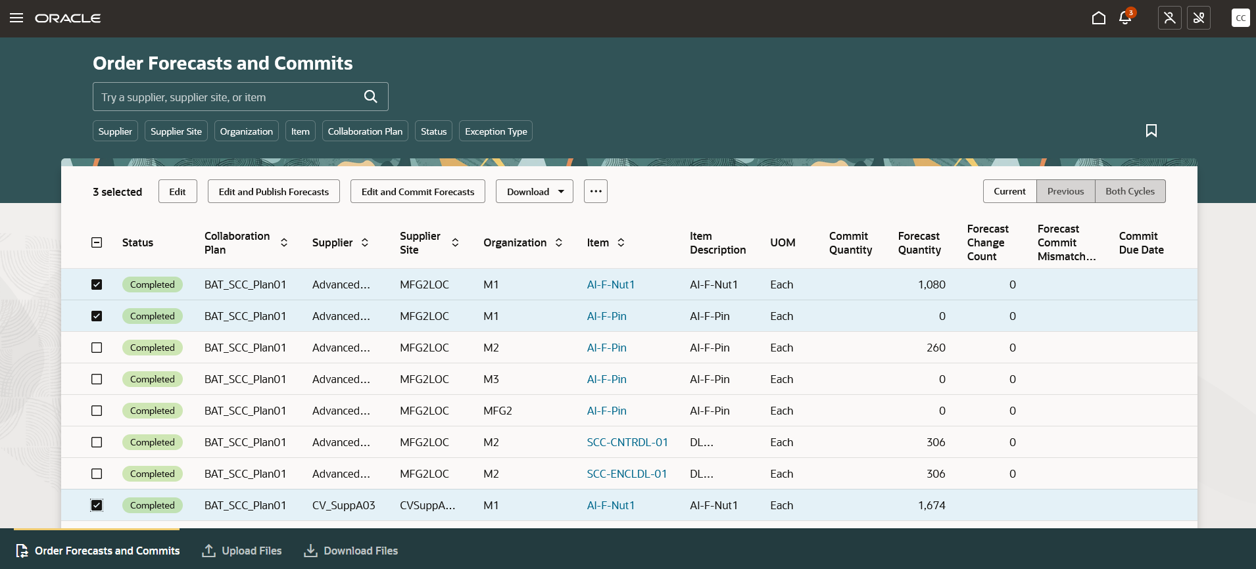This screenshot has height=569, width=1256.
Task: Open the SCC-ENCLDL-01 item link
Action: 627,474
